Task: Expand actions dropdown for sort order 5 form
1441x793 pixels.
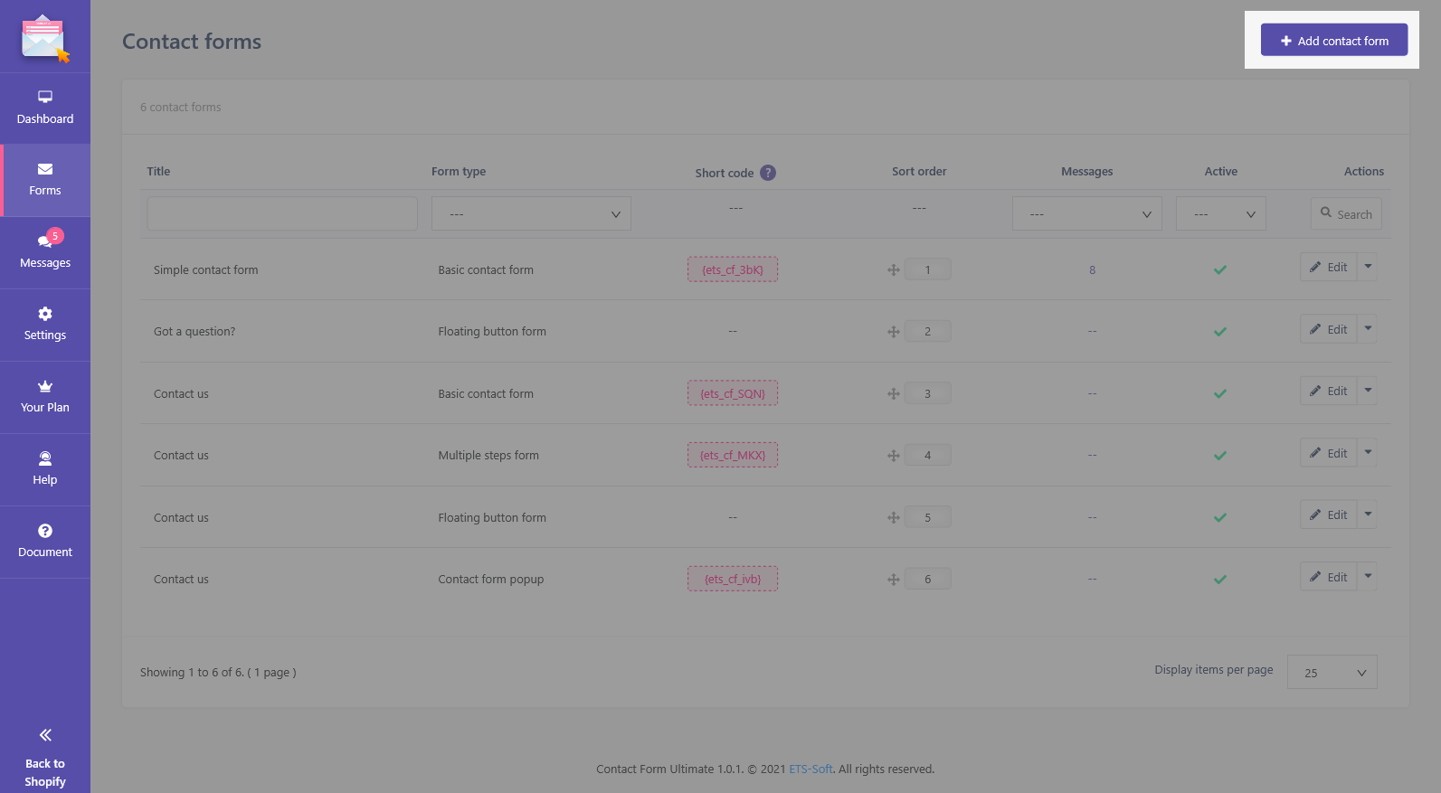Action: 1368,515
